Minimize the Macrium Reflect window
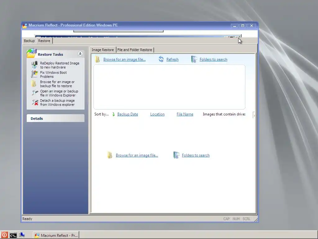 [x=235, y=26]
